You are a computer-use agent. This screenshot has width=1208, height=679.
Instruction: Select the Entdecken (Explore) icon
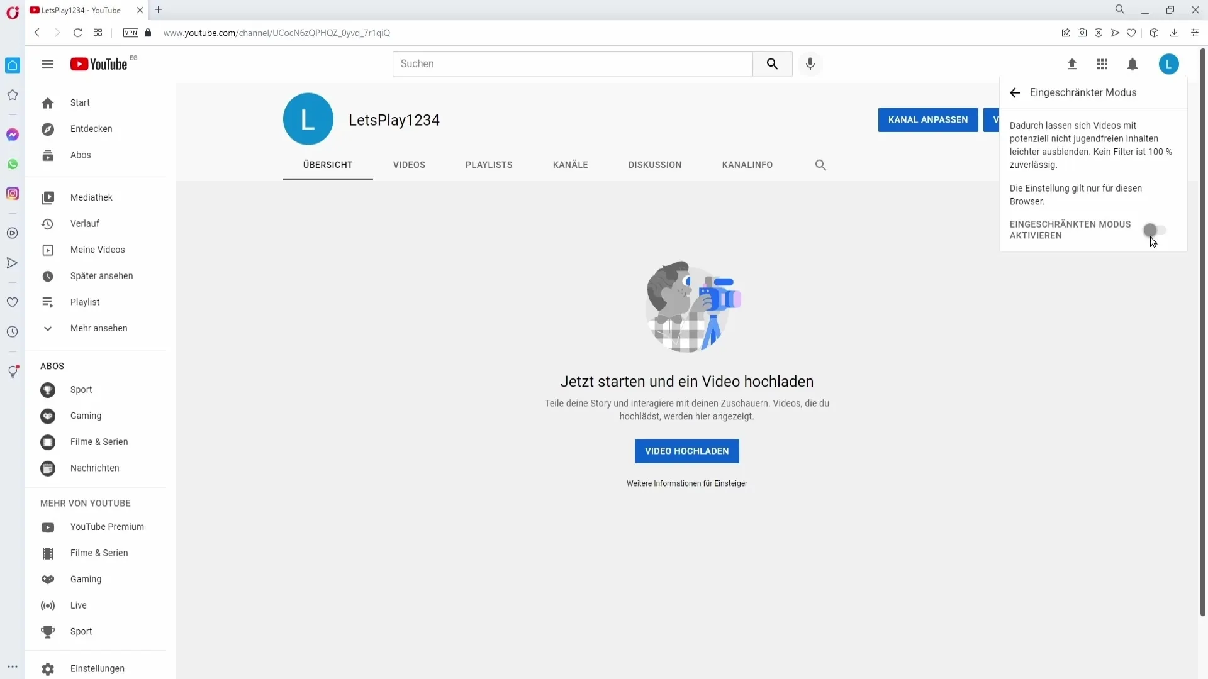tap(47, 128)
